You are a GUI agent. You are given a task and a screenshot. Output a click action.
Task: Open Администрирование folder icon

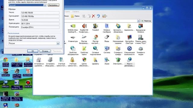click(x=129, y=27)
